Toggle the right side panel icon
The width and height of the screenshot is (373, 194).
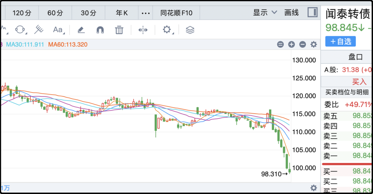point(313,12)
